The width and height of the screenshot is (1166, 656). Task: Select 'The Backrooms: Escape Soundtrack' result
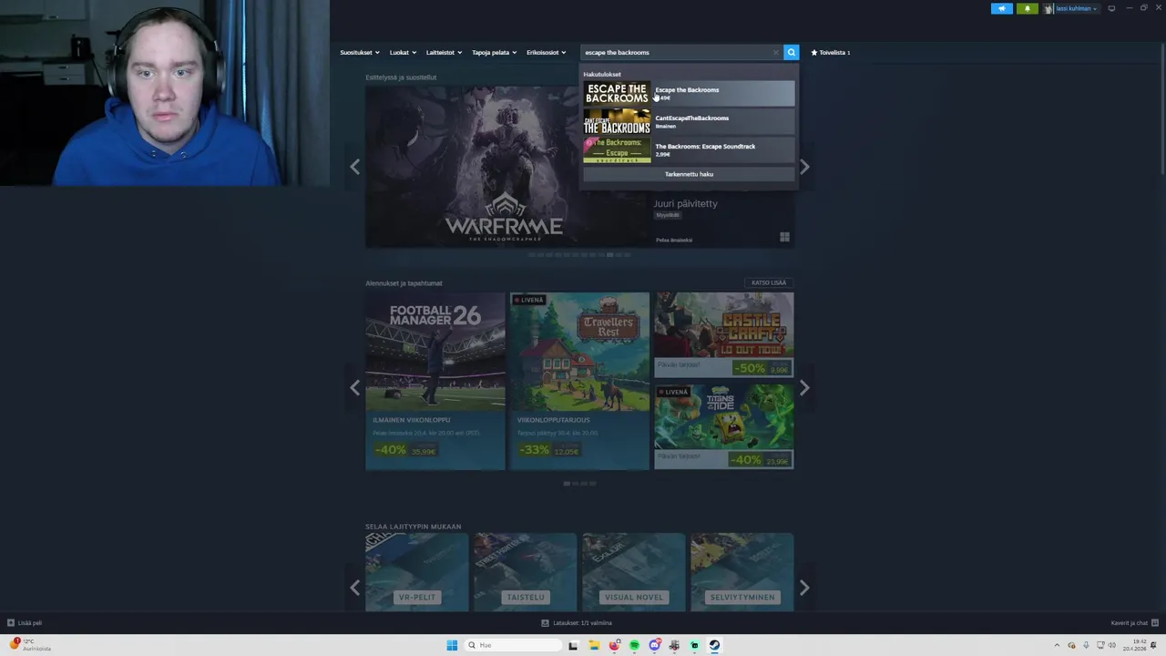689,149
